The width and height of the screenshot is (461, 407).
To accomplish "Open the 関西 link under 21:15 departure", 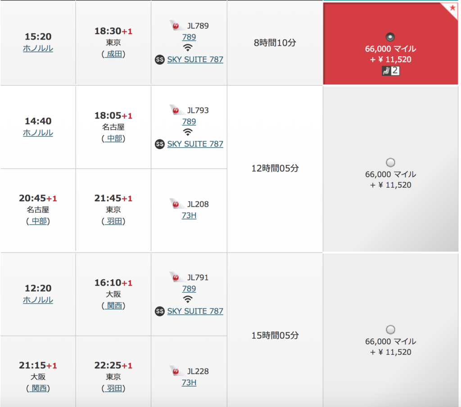I will coord(38,388).
